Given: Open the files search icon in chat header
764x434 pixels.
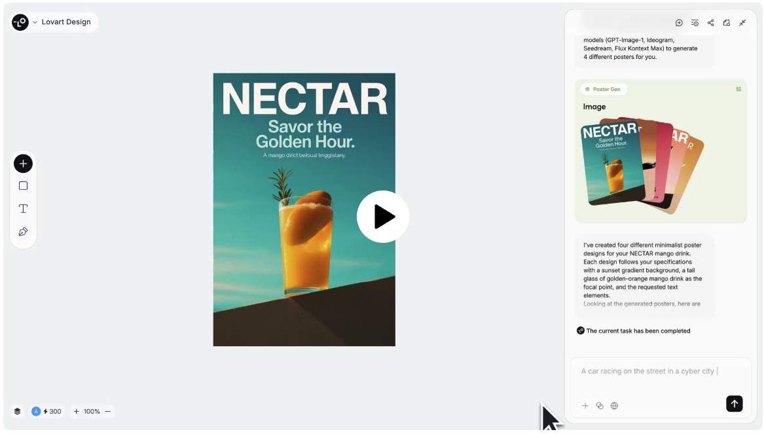Looking at the screenshot, I should tap(726, 23).
